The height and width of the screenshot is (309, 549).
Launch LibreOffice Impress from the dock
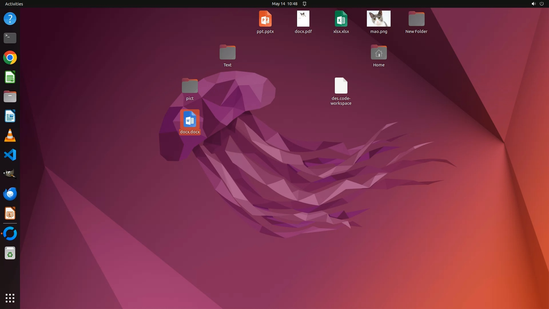[10, 213]
